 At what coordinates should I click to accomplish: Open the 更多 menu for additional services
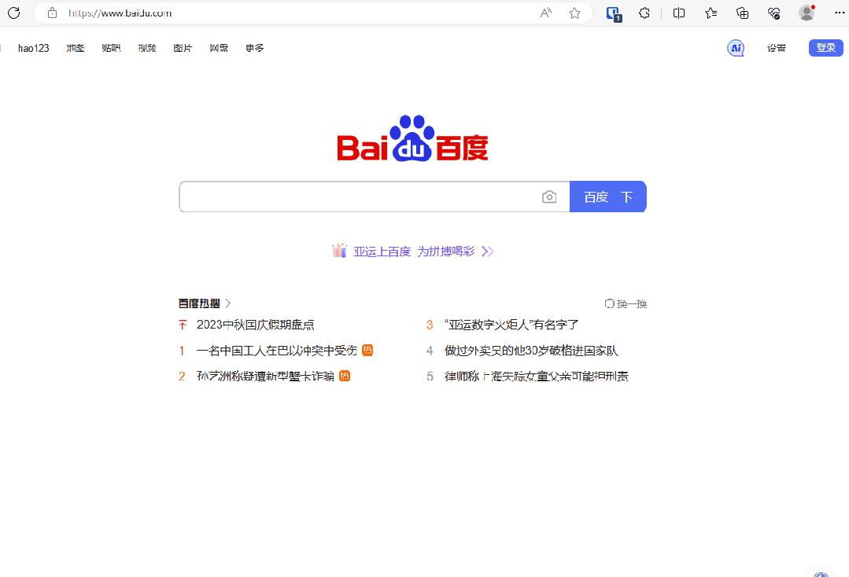coord(254,48)
